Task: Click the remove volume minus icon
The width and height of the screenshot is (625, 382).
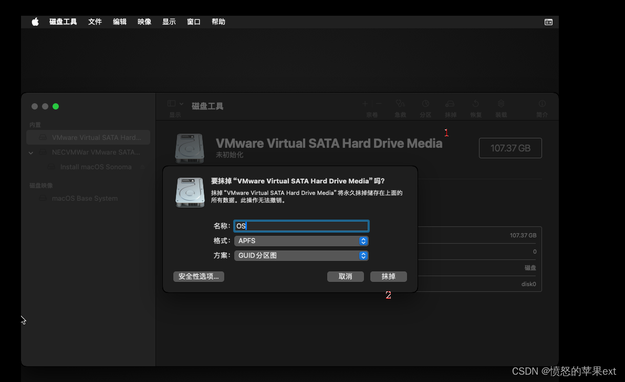Action: [379, 104]
